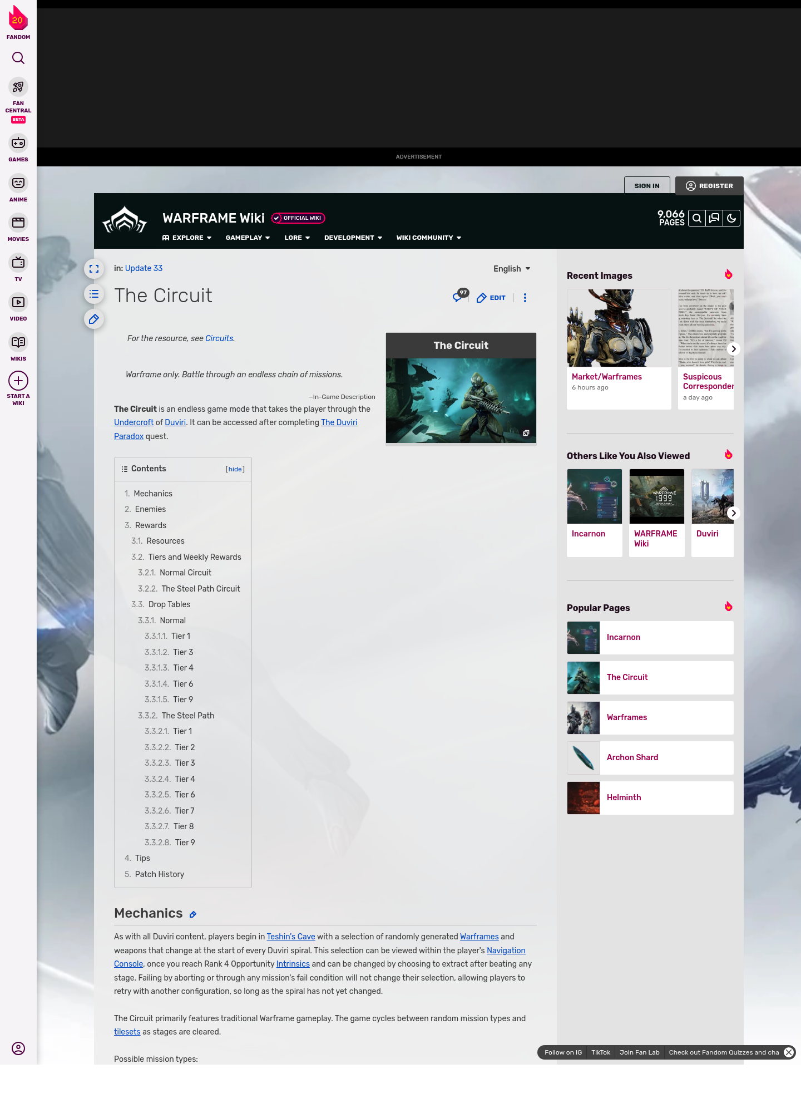
Task: Expand the Explore menu
Action: [187, 238]
